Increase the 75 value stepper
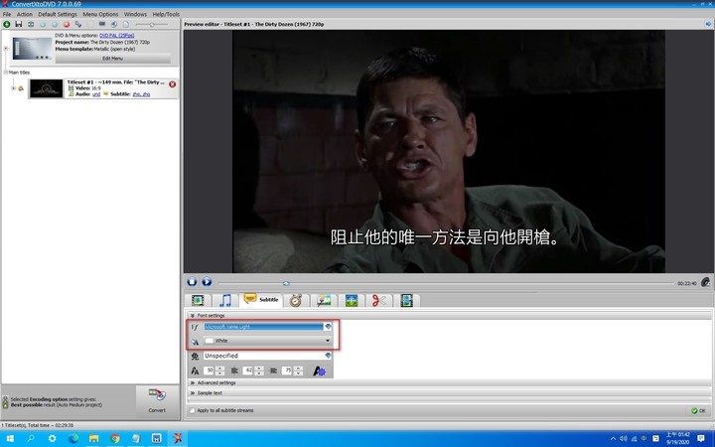 (298, 369)
